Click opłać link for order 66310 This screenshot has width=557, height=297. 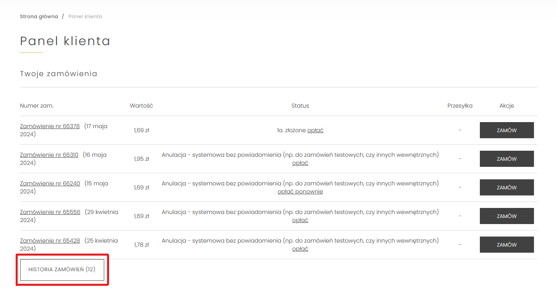(x=300, y=163)
